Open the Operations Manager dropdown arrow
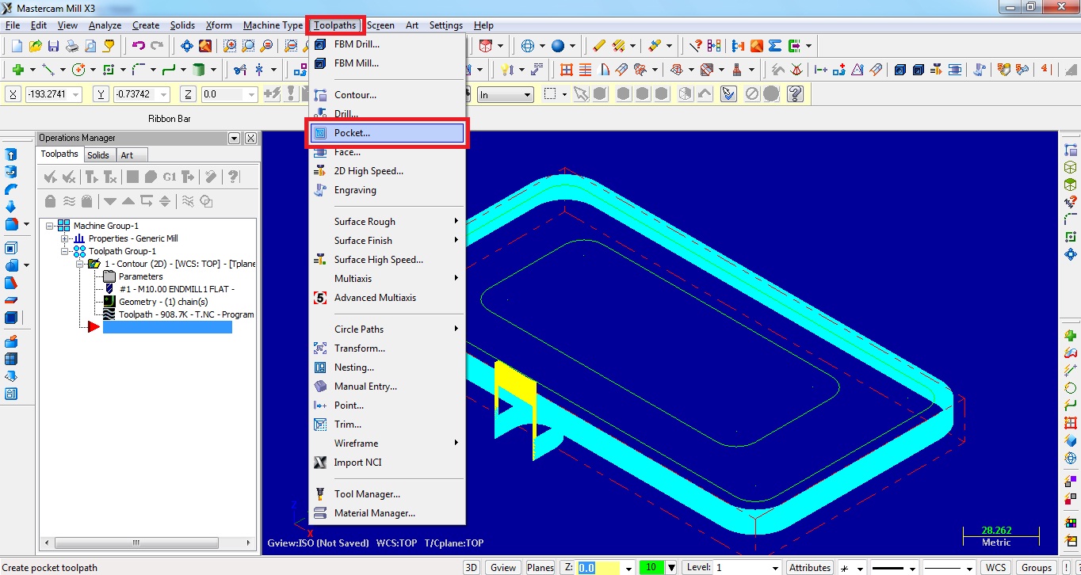 click(234, 138)
